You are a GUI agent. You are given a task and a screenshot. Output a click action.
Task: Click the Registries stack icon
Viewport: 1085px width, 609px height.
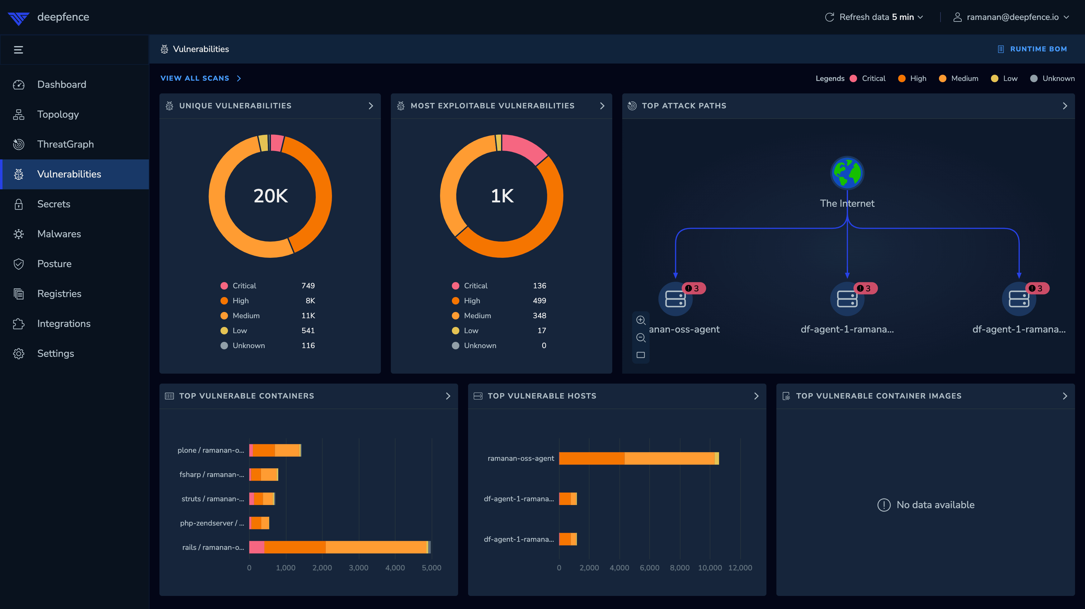click(x=19, y=294)
